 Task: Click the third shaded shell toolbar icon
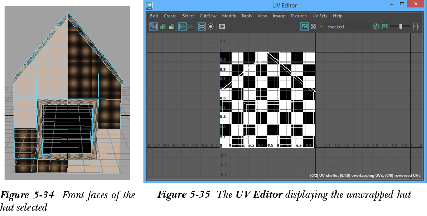click(x=171, y=26)
